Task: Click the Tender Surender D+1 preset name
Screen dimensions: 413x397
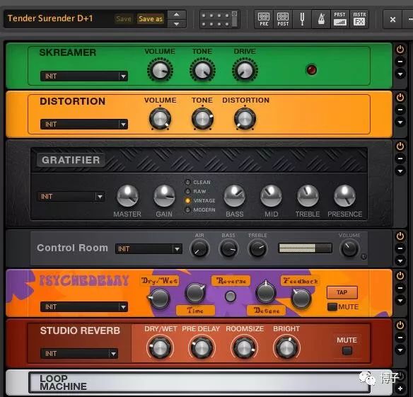Action: pyautogui.click(x=50, y=18)
